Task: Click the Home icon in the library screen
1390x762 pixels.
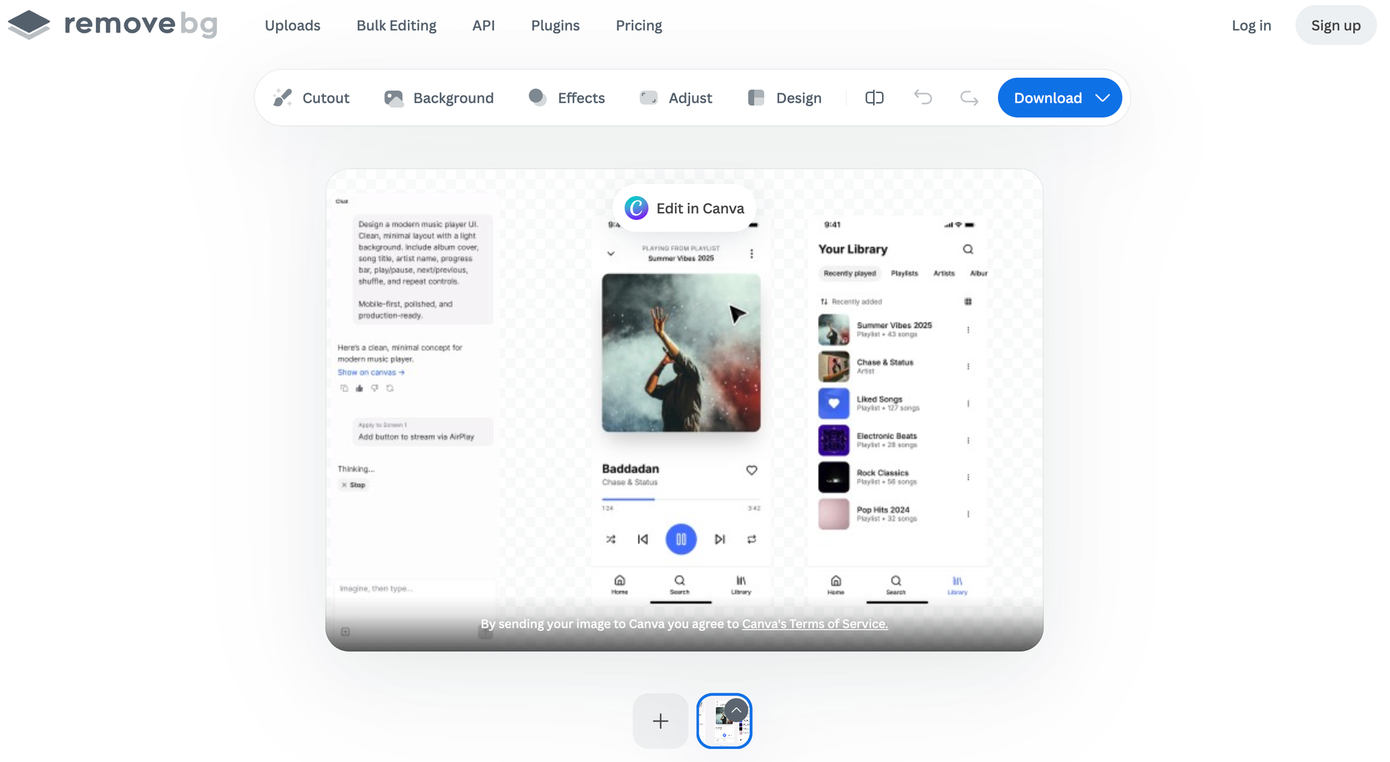Action: coord(836,584)
